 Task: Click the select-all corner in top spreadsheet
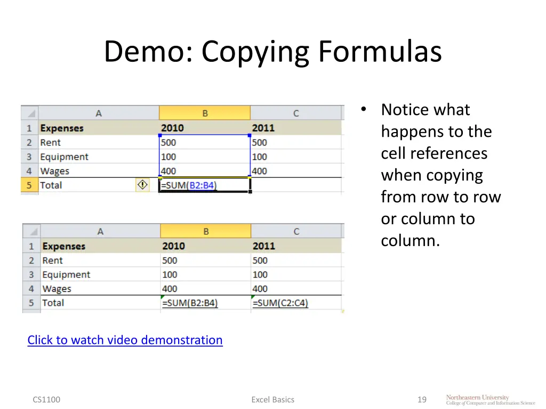[30, 113]
